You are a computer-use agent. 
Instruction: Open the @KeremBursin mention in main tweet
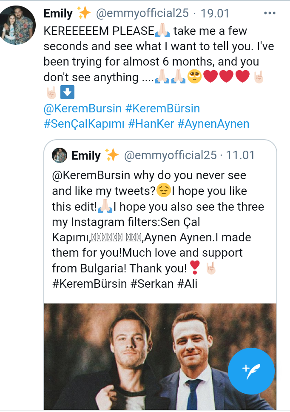pos(82,109)
